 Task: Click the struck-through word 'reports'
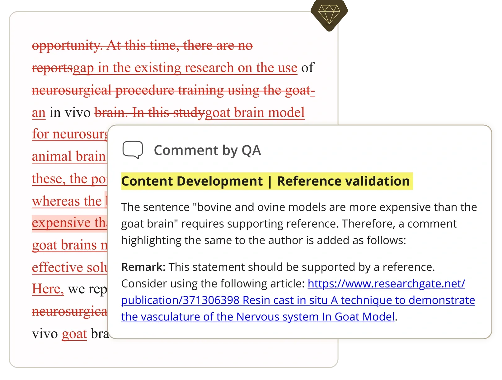[x=52, y=68]
